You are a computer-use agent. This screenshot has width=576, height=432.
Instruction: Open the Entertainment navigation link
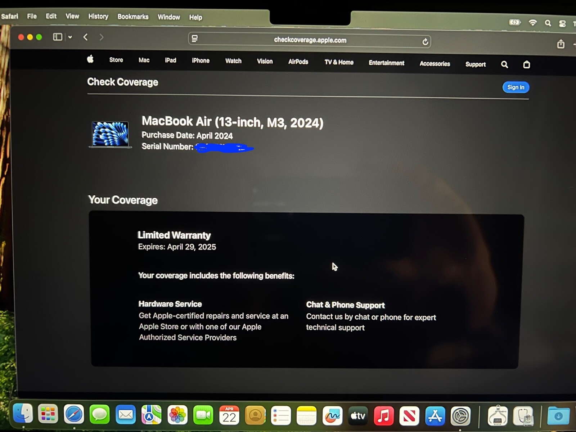tap(386, 63)
